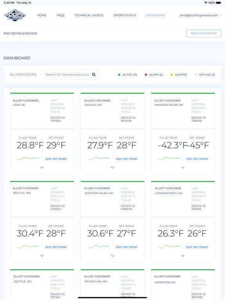The width and height of the screenshot is (225, 300).
Task: Edit set point for Leavenworth, WA
Action: click(197, 247)
